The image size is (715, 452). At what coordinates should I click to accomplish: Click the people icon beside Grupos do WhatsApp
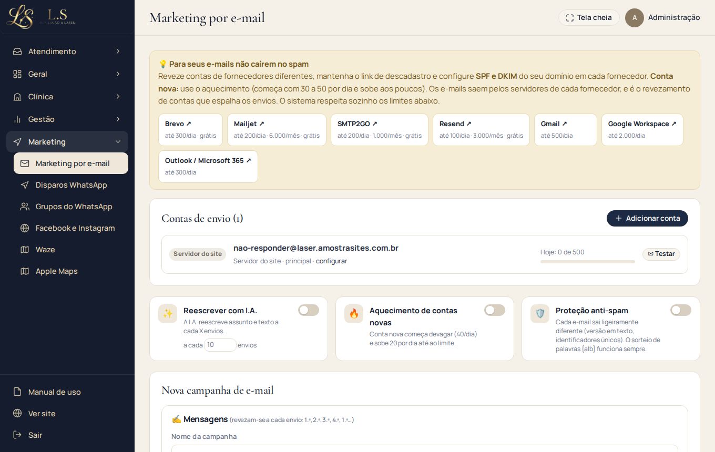[x=25, y=207]
